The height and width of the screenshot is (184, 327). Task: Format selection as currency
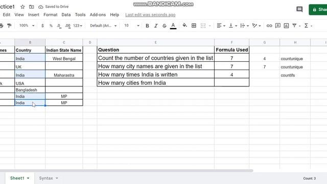point(42,26)
